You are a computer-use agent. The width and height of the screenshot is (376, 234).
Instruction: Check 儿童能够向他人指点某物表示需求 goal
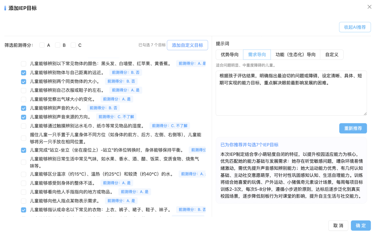pos(24,201)
